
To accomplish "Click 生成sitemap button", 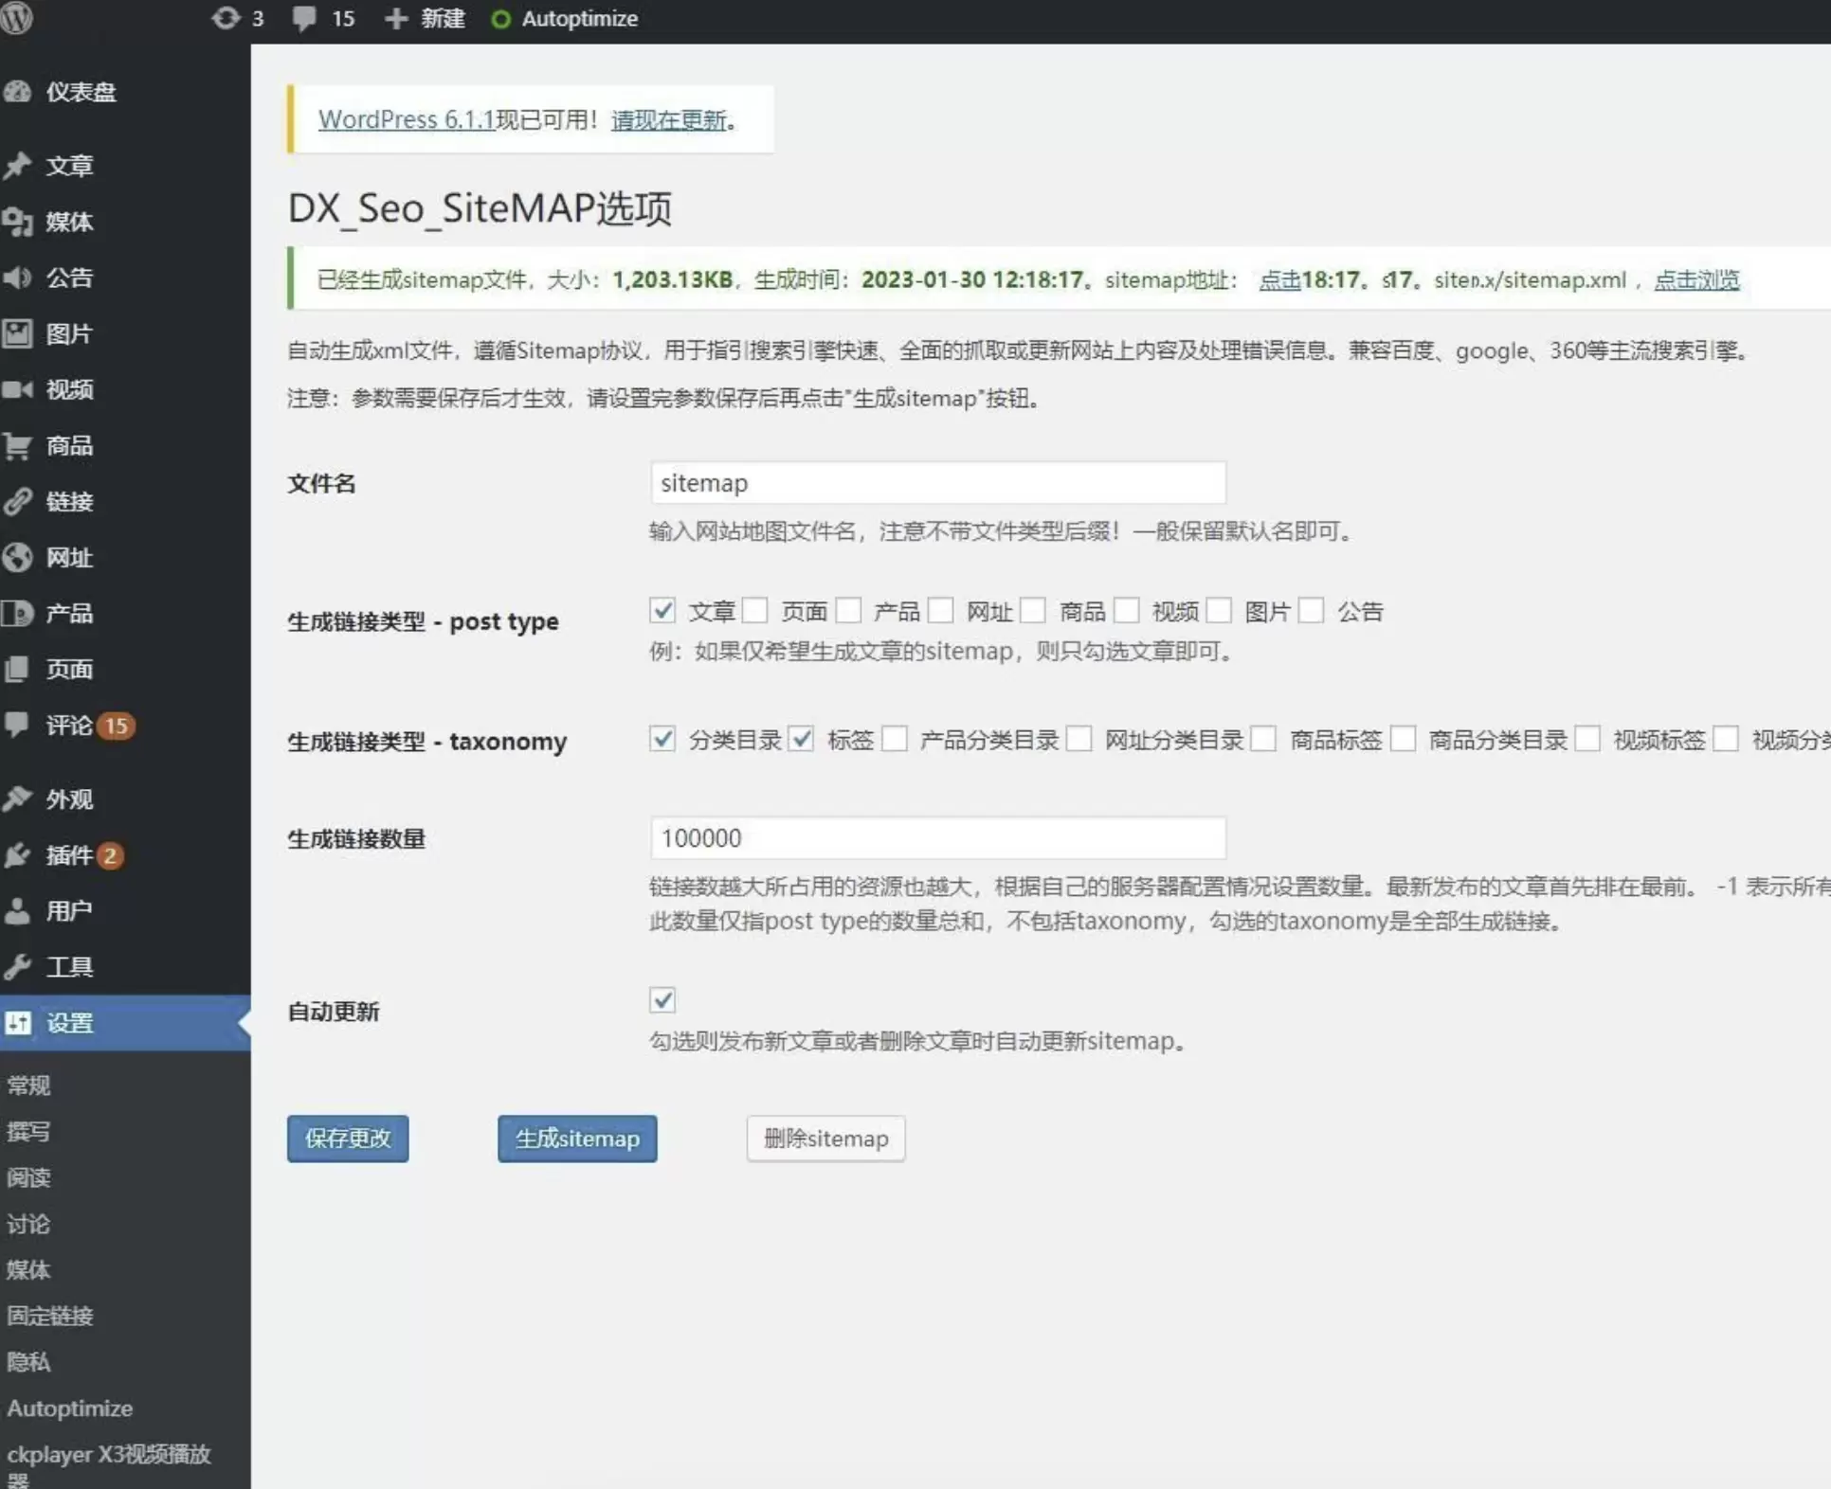I will tap(577, 1138).
